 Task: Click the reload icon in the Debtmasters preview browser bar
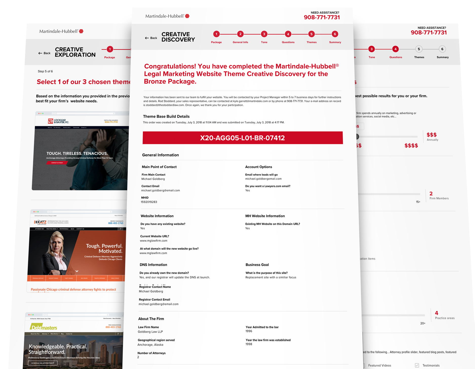pos(108,315)
